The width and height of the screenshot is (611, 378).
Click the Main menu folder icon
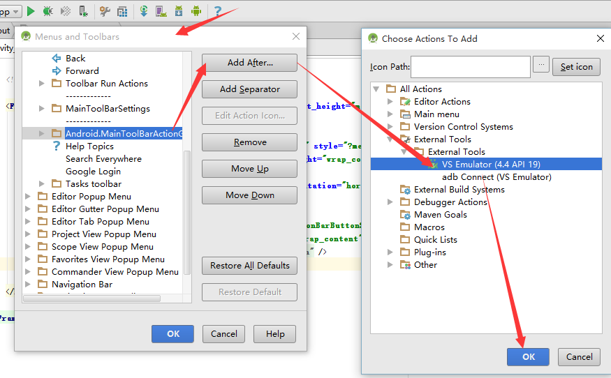tap(405, 114)
